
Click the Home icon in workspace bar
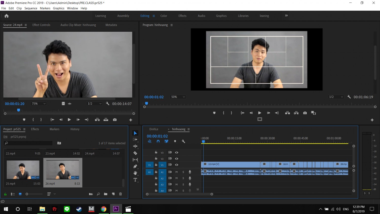pos(7,16)
